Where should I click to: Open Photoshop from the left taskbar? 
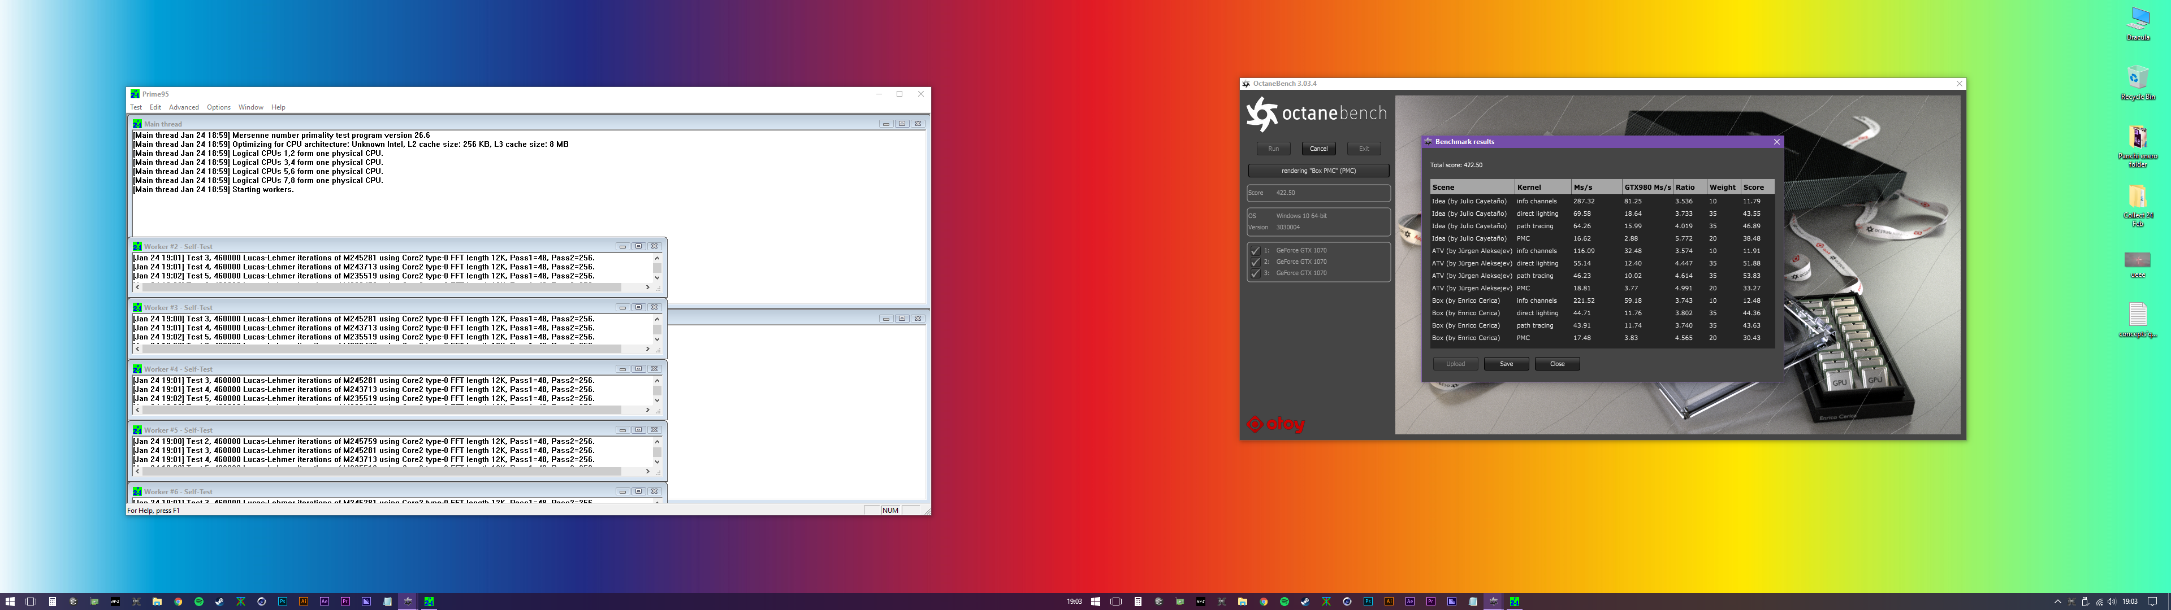tap(282, 602)
